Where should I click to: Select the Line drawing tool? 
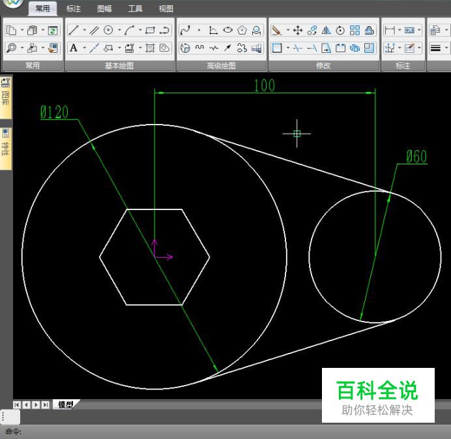tap(74, 30)
